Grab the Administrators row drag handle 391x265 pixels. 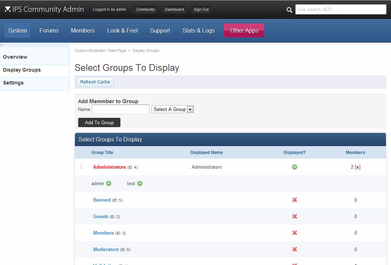(x=81, y=167)
